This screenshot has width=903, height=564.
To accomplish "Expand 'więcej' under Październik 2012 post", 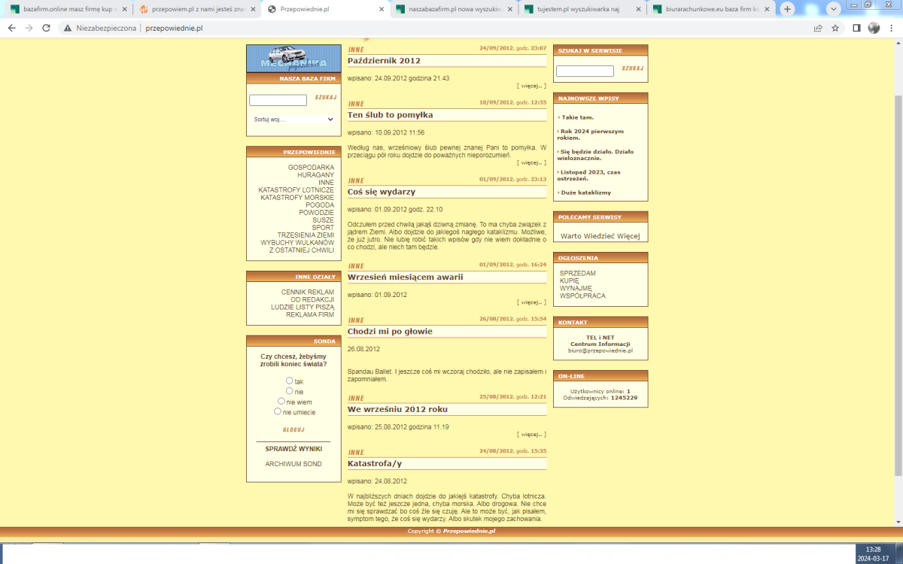I will pyautogui.click(x=531, y=86).
